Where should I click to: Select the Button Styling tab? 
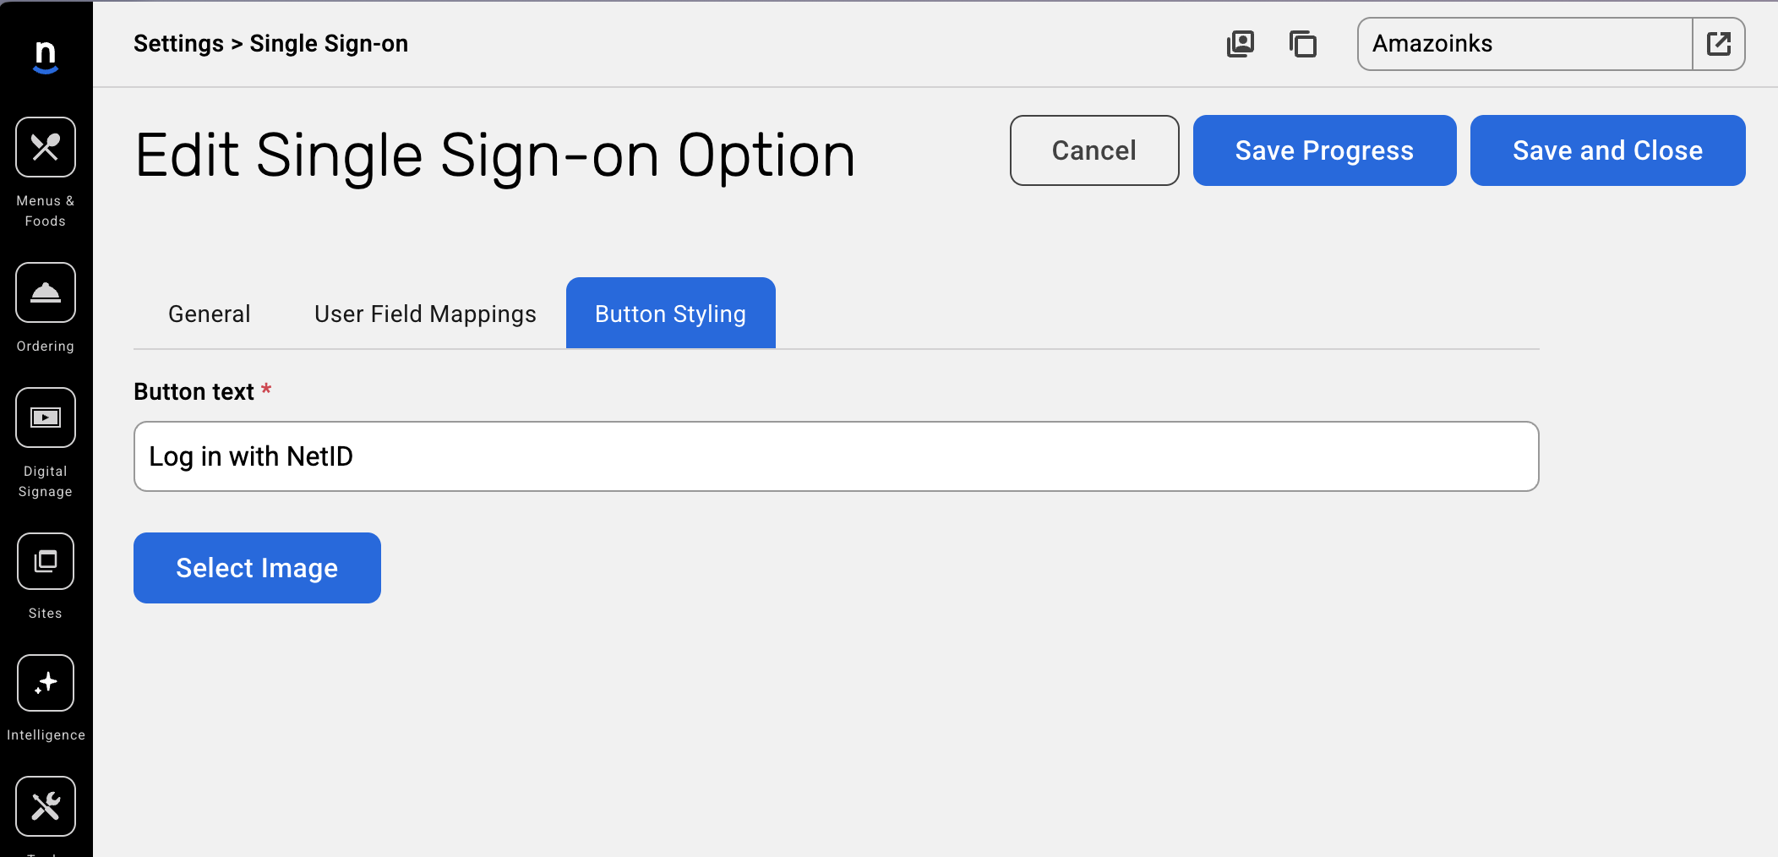click(670, 314)
